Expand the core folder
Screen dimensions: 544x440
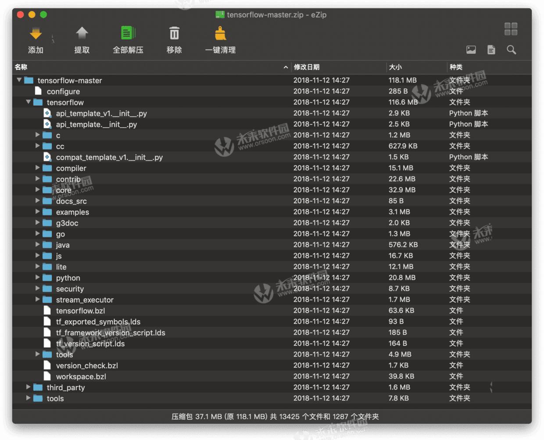point(38,190)
